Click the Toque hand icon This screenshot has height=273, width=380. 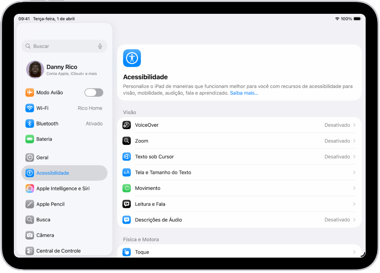(x=127, y=252)
